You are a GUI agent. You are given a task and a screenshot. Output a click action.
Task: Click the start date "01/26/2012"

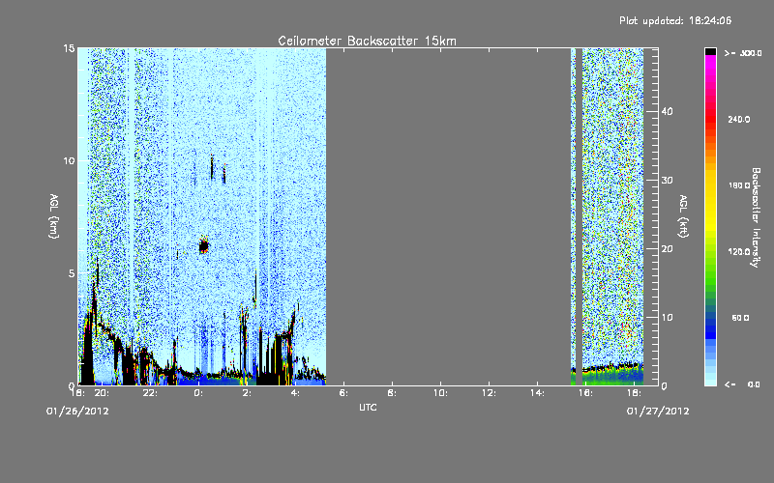[x=77, y=412]
